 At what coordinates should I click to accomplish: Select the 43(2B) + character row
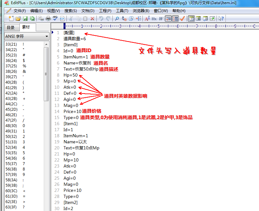point(24,99)
